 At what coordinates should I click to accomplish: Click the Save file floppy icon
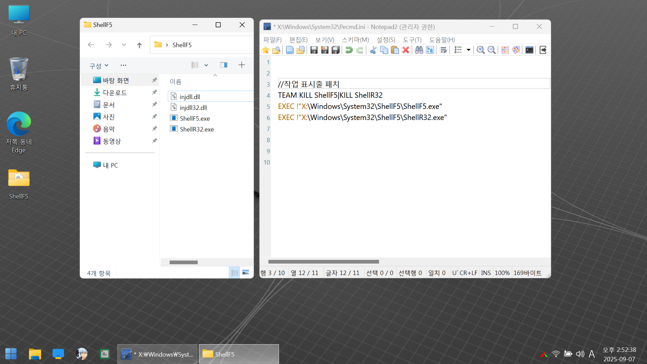pos(314,50)
